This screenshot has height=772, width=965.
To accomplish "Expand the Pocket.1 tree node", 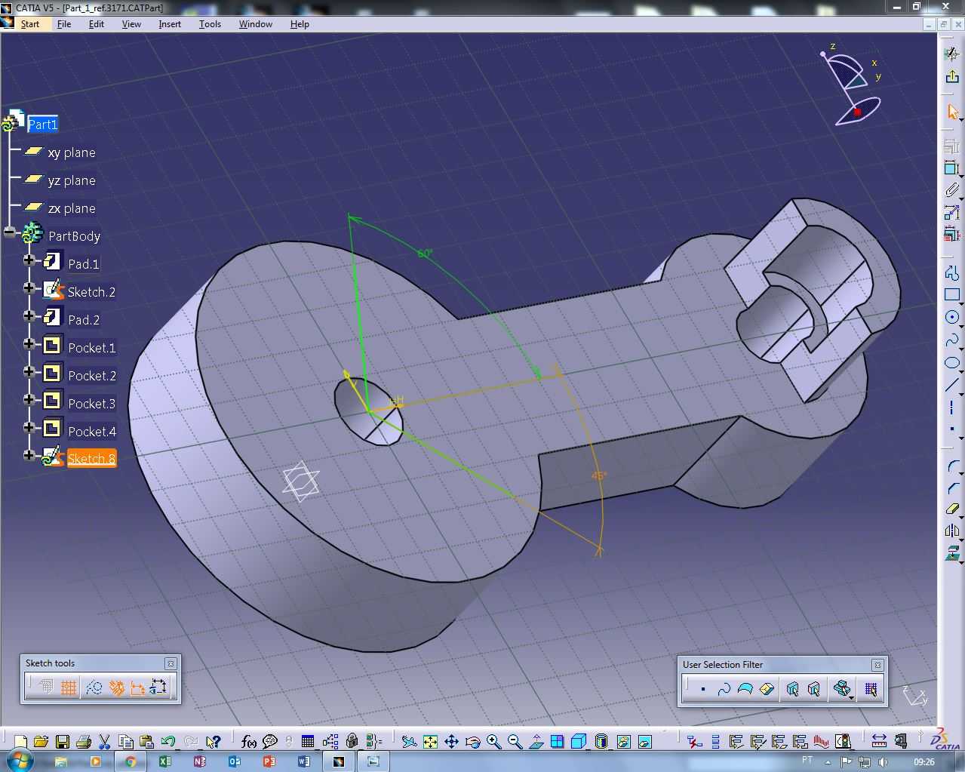I will tap(29, 344).
